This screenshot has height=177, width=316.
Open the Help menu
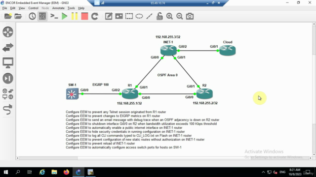click(x=81, y=8)
